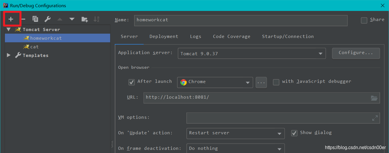The image size is (389, 153).
Task: Open the On 'Update' action Restart server dropdown
Action: coord(236,133)
